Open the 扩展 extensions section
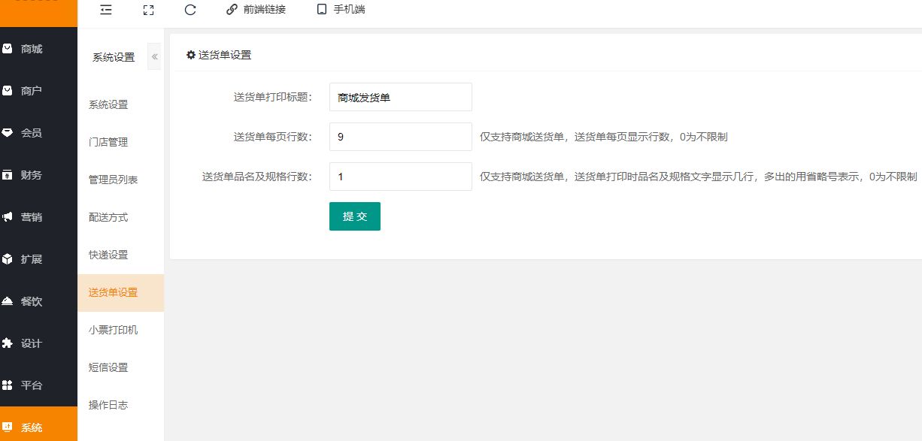 (32, 259)
